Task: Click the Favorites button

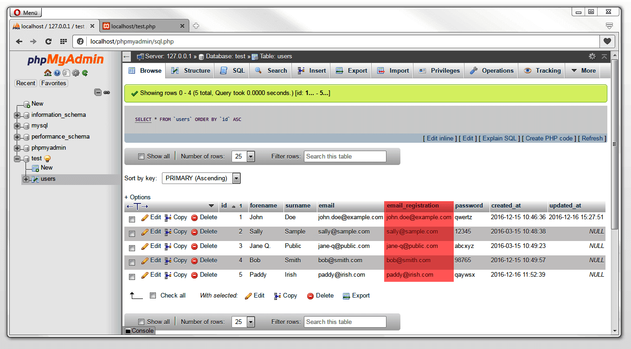Action: coord(53,83)
